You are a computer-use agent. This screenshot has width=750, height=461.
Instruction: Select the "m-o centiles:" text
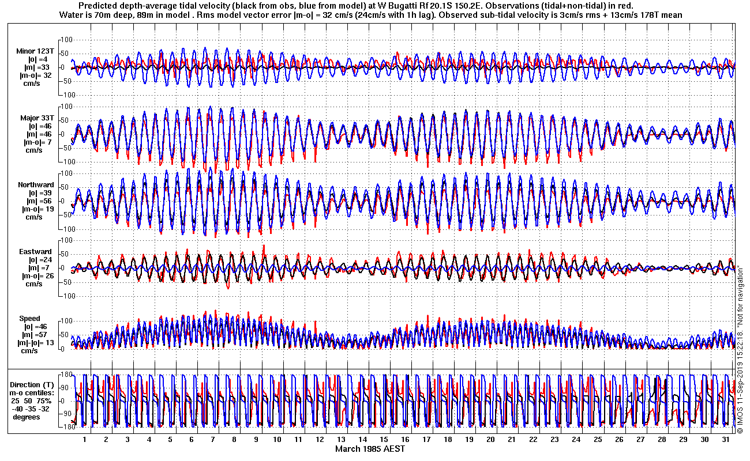coord(33,393)
